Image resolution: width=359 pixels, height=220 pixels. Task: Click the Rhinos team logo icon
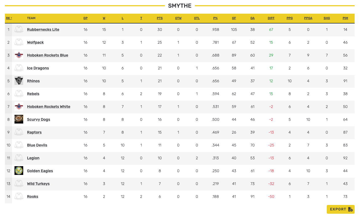[x=19, y=81]
